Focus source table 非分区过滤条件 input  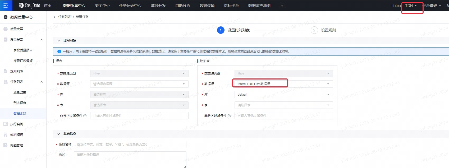click(139, 116)
